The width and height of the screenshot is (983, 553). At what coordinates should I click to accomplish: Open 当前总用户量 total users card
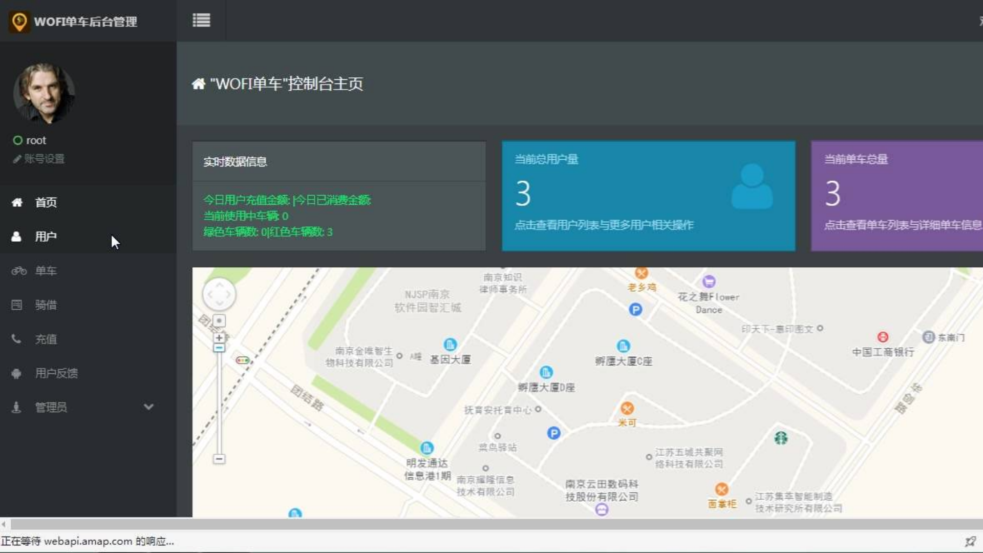[648, 196]
